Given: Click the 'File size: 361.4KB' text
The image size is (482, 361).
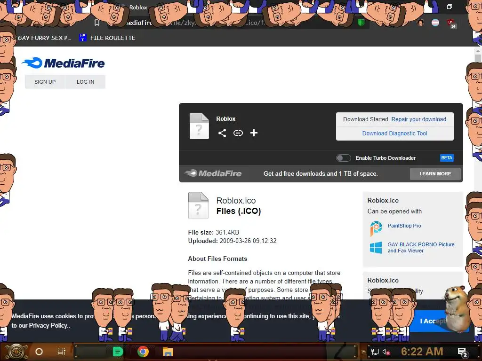Looking at the screenshot, I should pos(214,232).
